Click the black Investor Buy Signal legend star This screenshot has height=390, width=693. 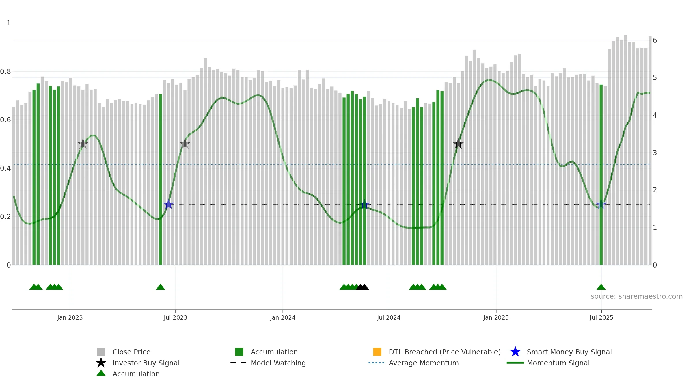(x=101, y=363)
